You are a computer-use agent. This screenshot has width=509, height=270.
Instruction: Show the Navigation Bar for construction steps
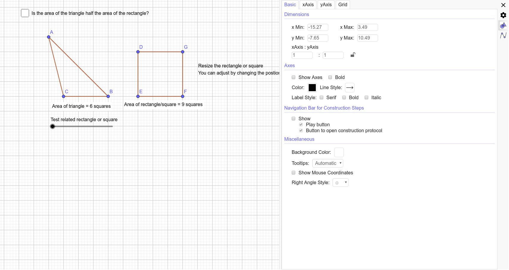point(293,119)
